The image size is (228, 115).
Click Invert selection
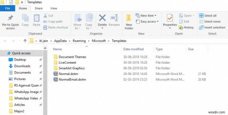coord(212,27)
